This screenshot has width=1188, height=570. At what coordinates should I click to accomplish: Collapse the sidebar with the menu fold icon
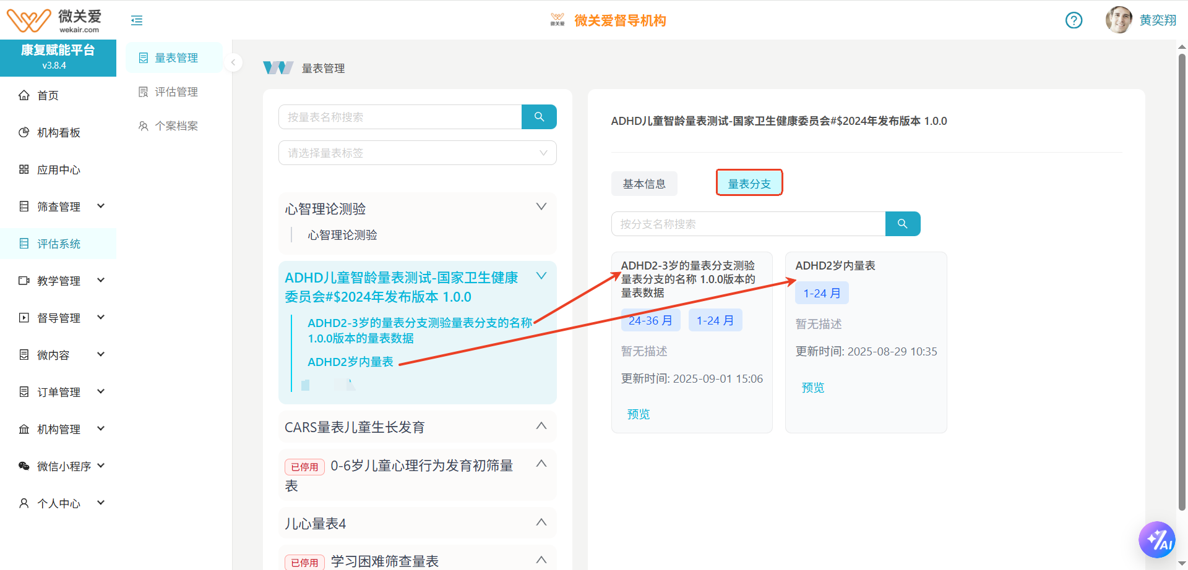(137, 20)
